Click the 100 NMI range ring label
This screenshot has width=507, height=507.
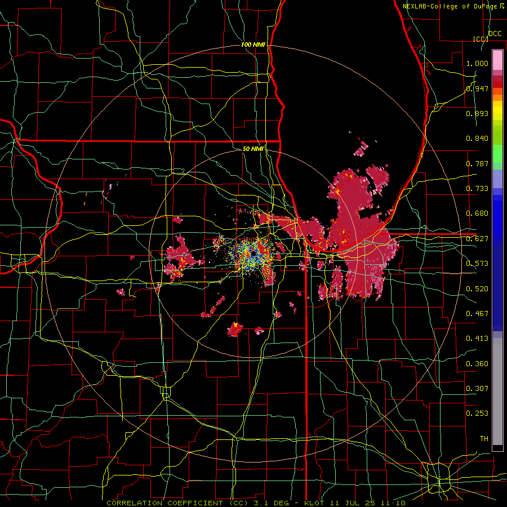point(253,45)
